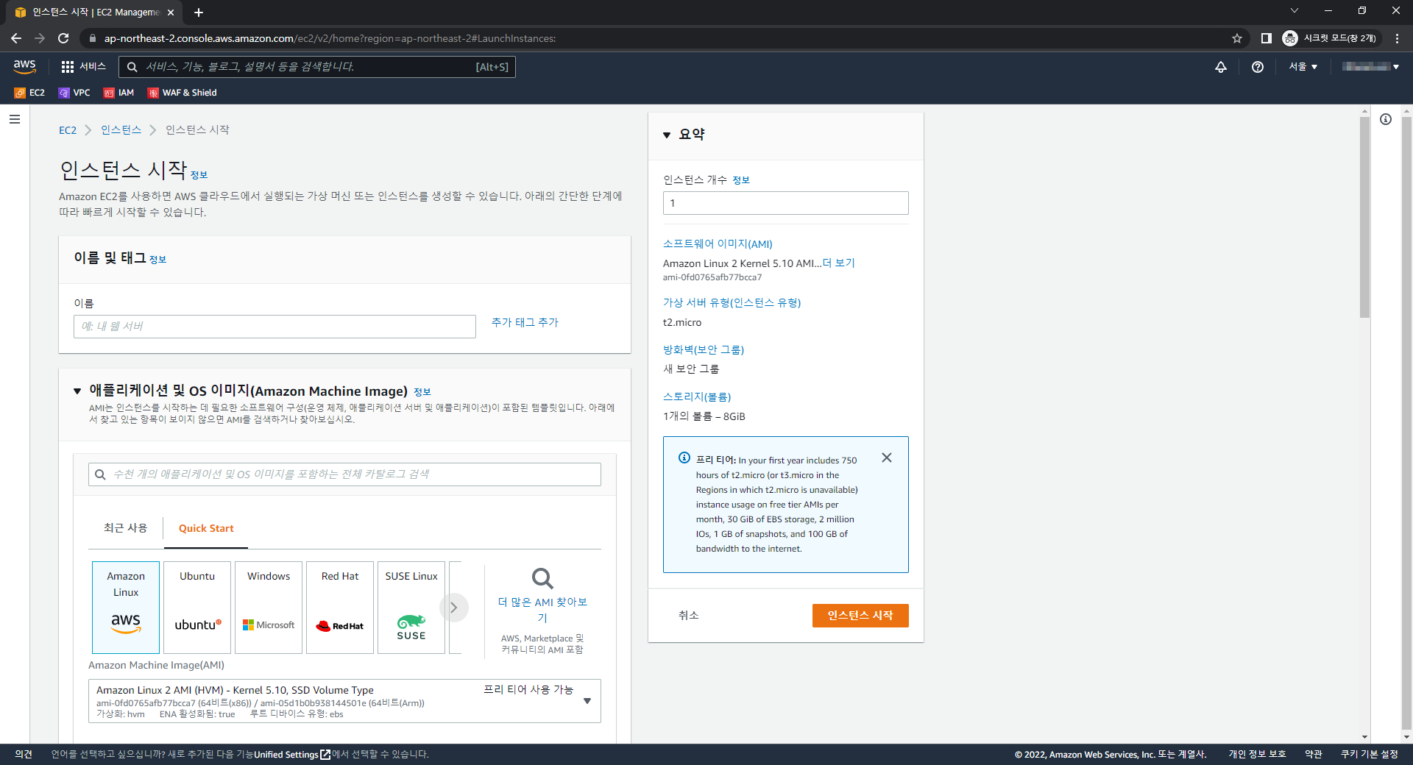Image resolution: width=1413 pixels, height=765 pixels.
Task: Open the Chrome three-dot menu
Action: tap(1397, 38)
